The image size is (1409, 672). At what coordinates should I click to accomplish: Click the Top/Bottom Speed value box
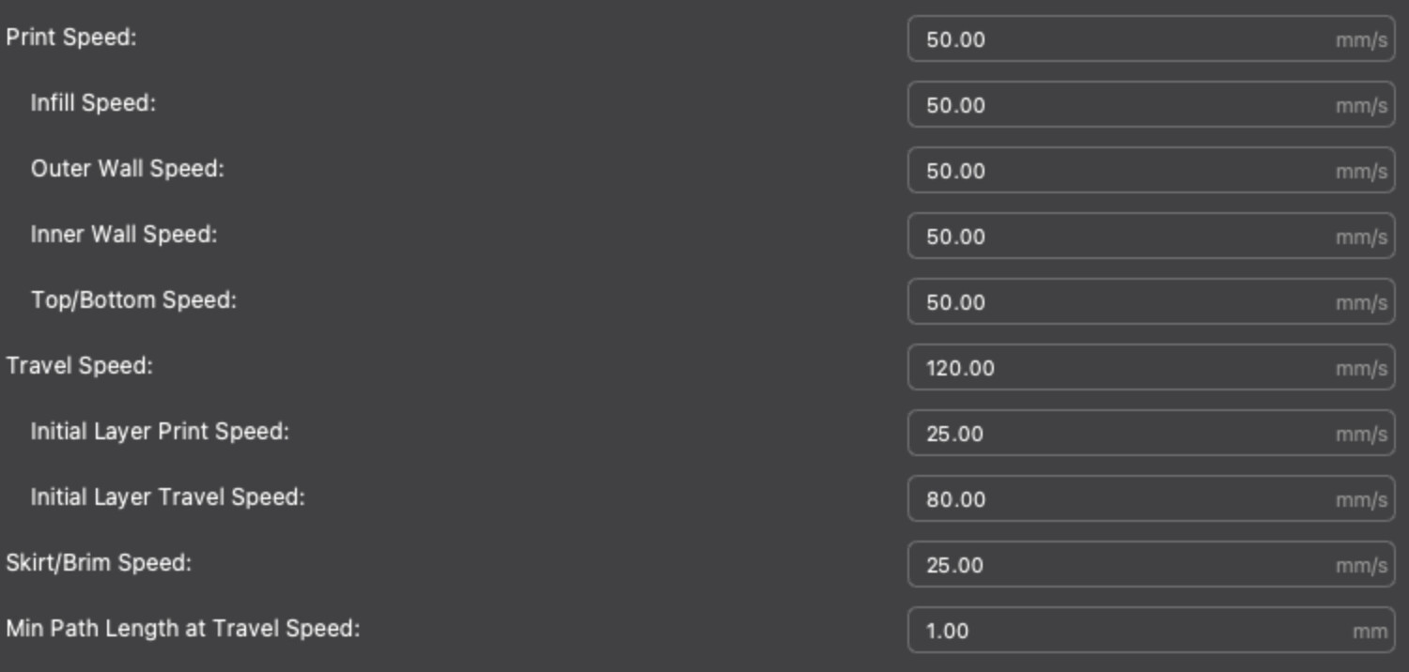click(1127, 302)
